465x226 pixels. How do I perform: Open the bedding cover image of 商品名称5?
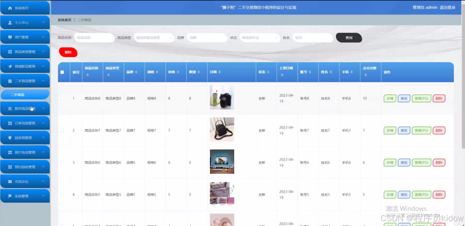[x=222, y=193]
